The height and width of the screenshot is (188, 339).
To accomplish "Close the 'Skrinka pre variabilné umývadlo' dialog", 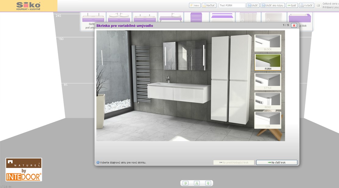I will pos(294,25).
